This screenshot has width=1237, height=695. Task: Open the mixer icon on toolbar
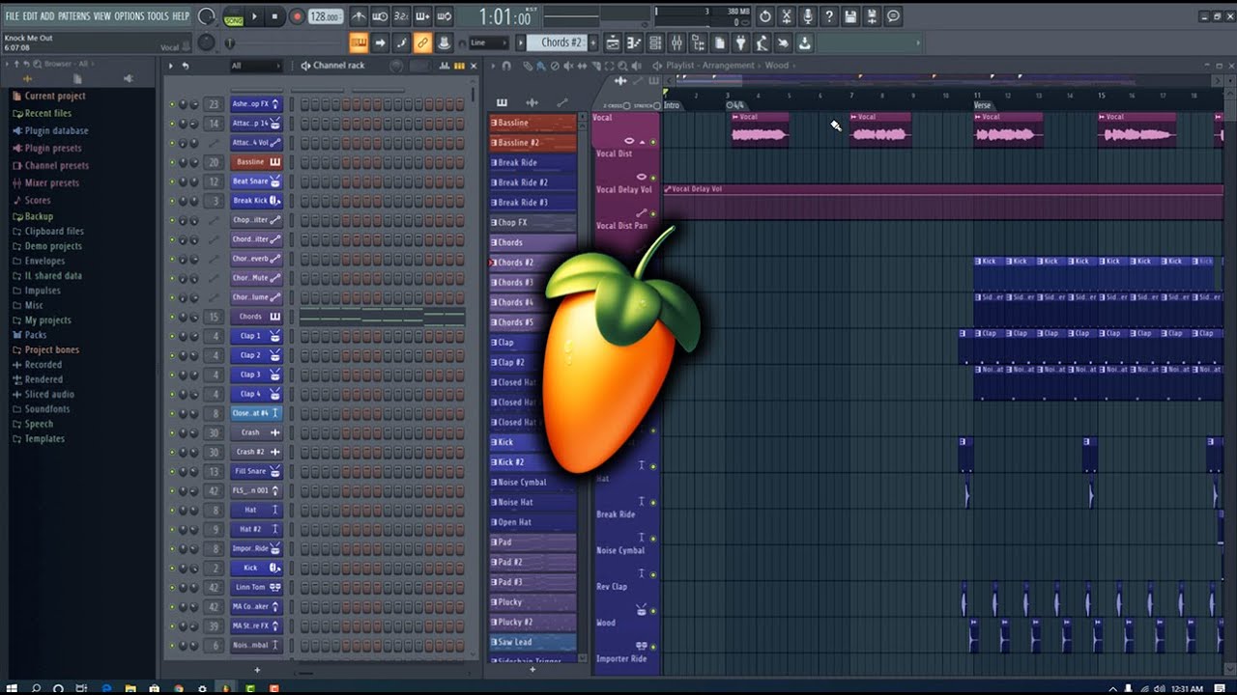click(676, 42)
